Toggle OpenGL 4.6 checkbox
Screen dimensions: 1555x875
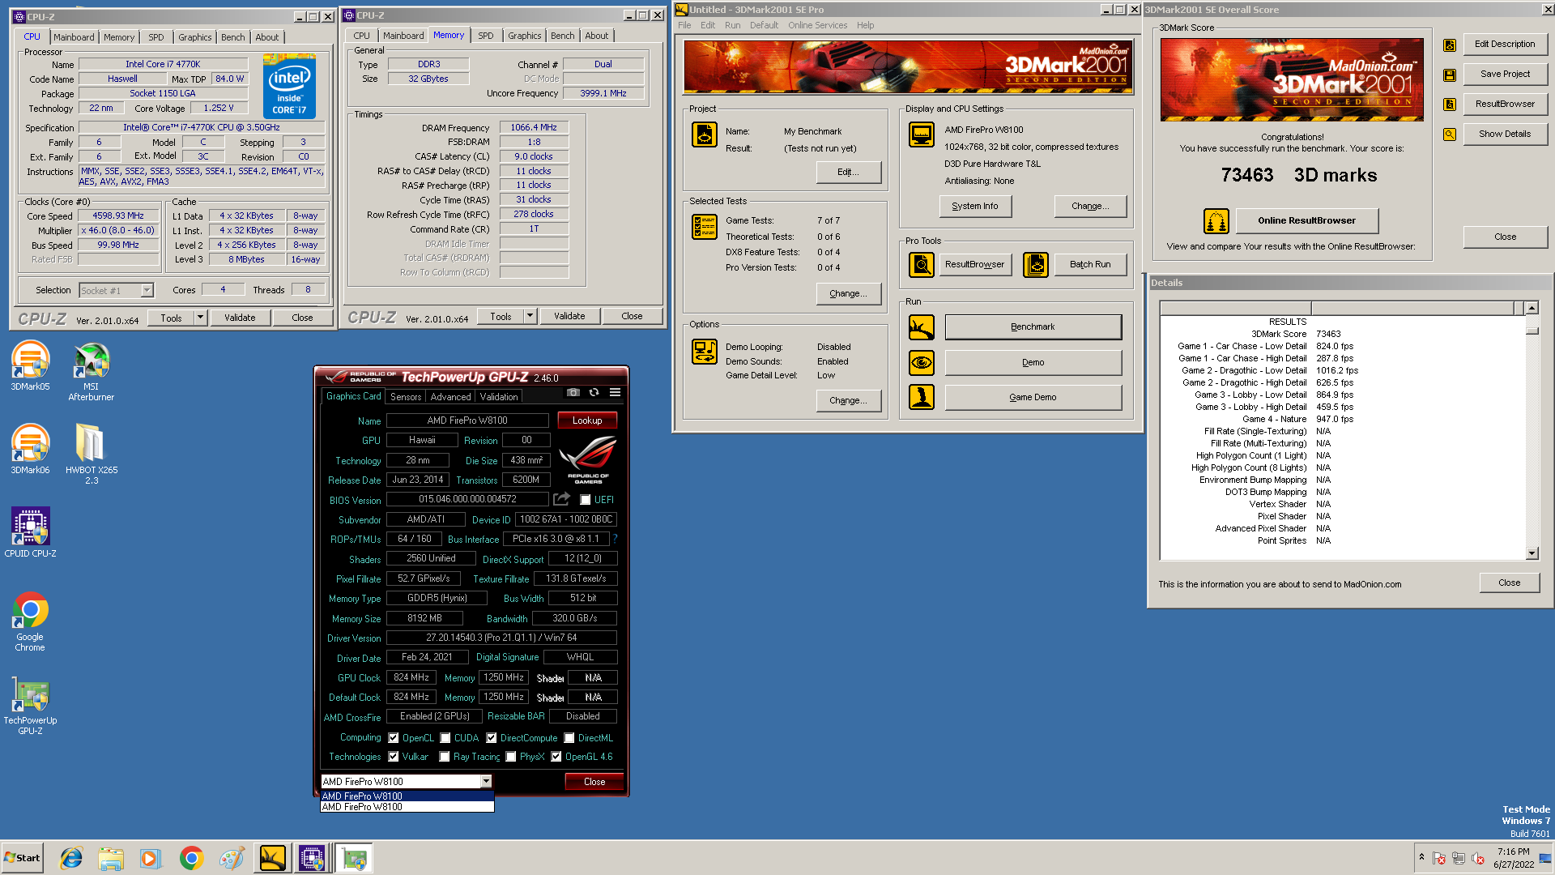click(556, 757)
